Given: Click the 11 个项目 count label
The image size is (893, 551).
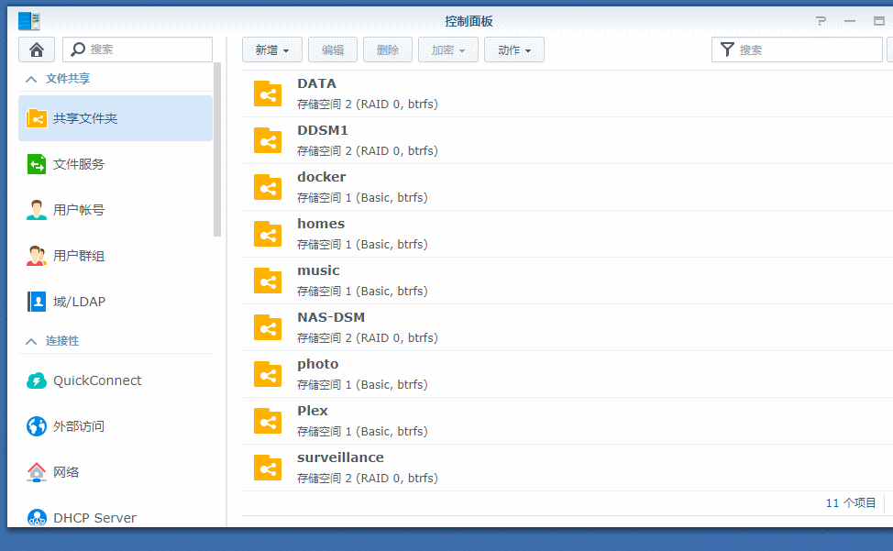Looking at the screenshot, I should click(851, 502).
